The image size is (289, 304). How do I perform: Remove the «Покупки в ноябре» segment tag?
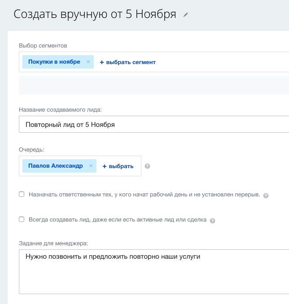88,62
